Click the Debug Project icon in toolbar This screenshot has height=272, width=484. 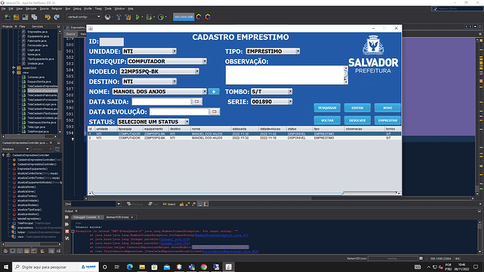pyautogui.click(x=149, y=17)
